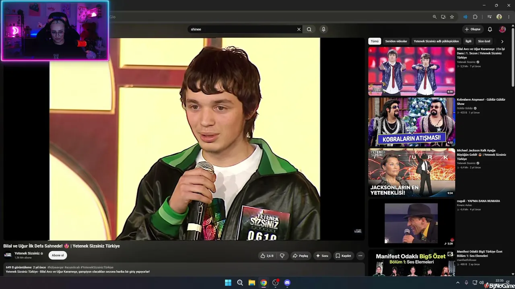Click hashtag #hülyaavşar in description
The image size is (515, 289).
[x=56, y=267]
